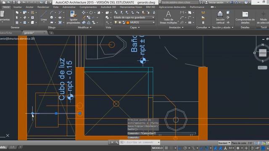Toggle layer freeze sun icon
269x151 pixels.
(x=120, y=22)
